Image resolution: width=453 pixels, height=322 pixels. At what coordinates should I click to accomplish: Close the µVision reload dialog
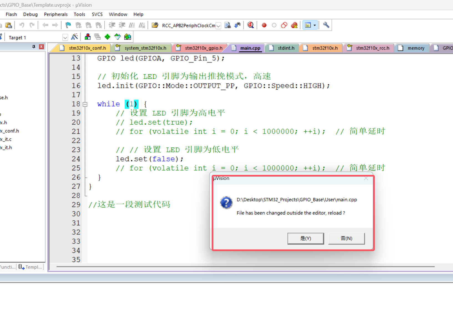[x=366, y=178]
